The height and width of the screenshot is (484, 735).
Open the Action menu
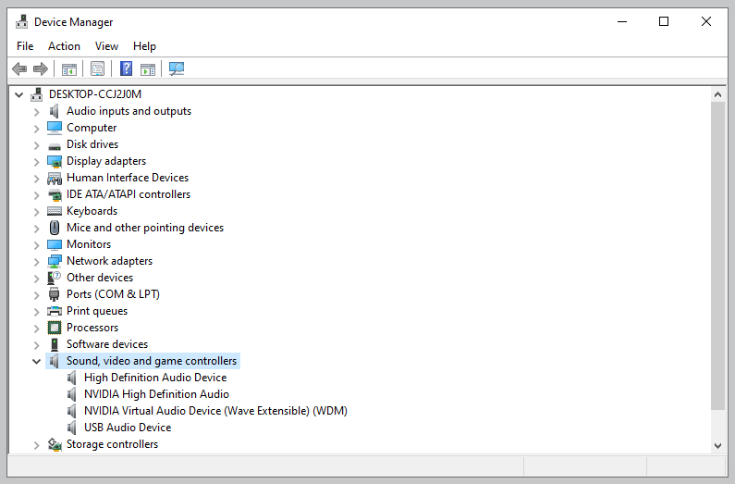[x=64, y=46]
